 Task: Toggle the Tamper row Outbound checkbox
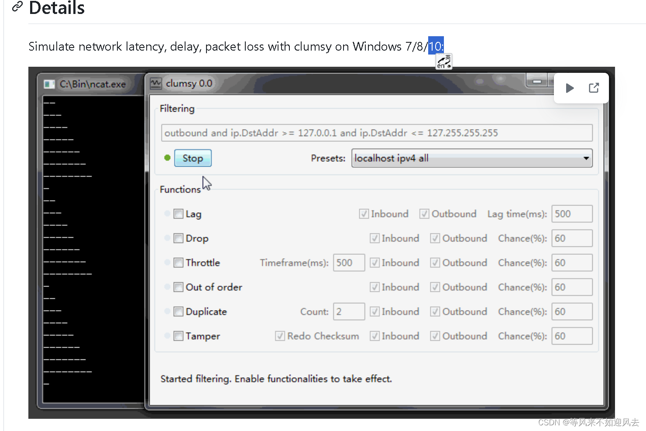(435, 336)
